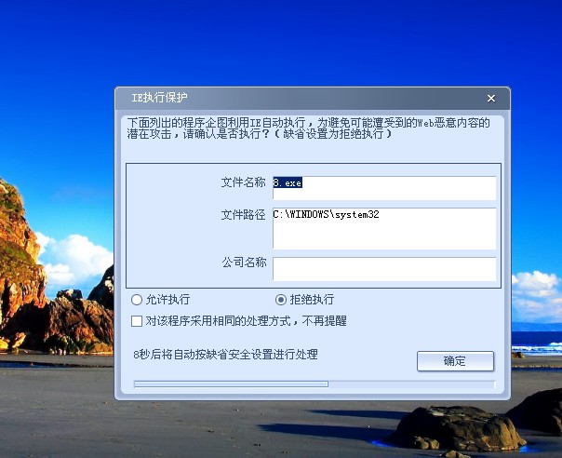Click the blue sky desktop area above dialog
The image size is (562, 458).
pyautogui.click(x=281, y=43)
